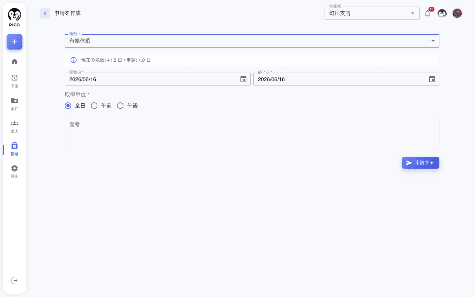This screenshot has height=297, width=475.
Task: Select 午前 radio option
Action: (x=94, y=106)
